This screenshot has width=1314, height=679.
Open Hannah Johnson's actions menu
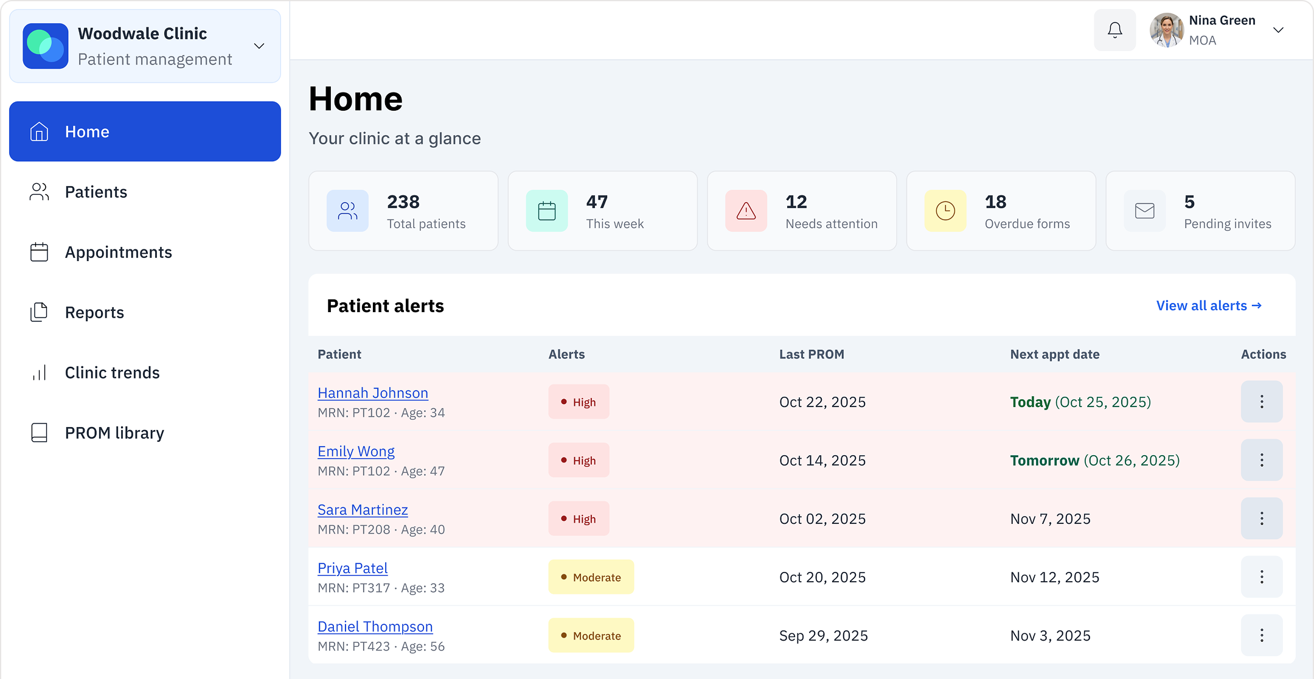[1262, 402]
